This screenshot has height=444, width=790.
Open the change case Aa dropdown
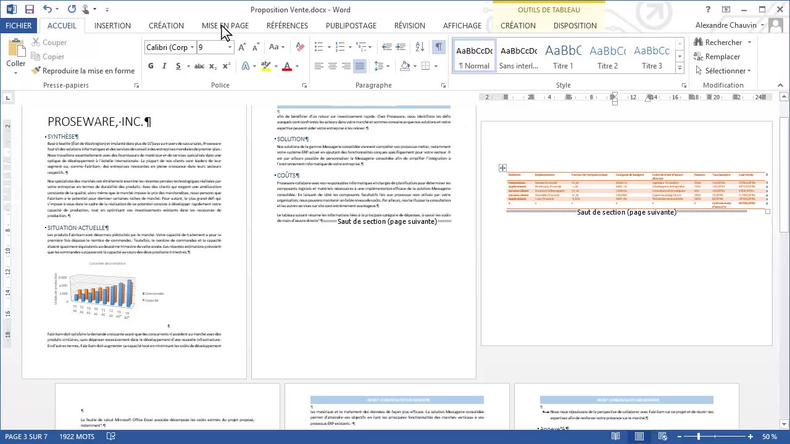276,47
